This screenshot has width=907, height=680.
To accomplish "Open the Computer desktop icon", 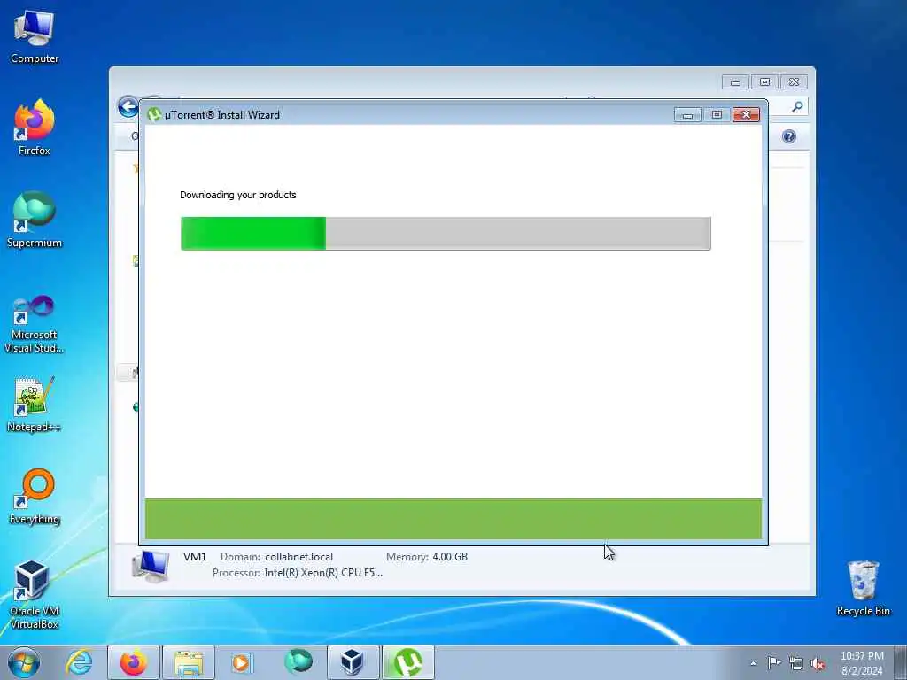I will pos(35,35).
